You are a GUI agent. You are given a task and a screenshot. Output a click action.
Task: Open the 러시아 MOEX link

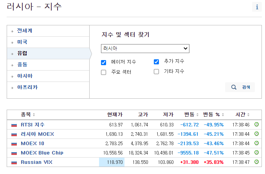coord(37,134)
